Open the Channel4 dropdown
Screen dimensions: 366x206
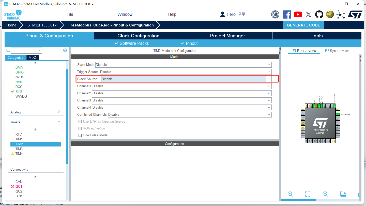182,107
